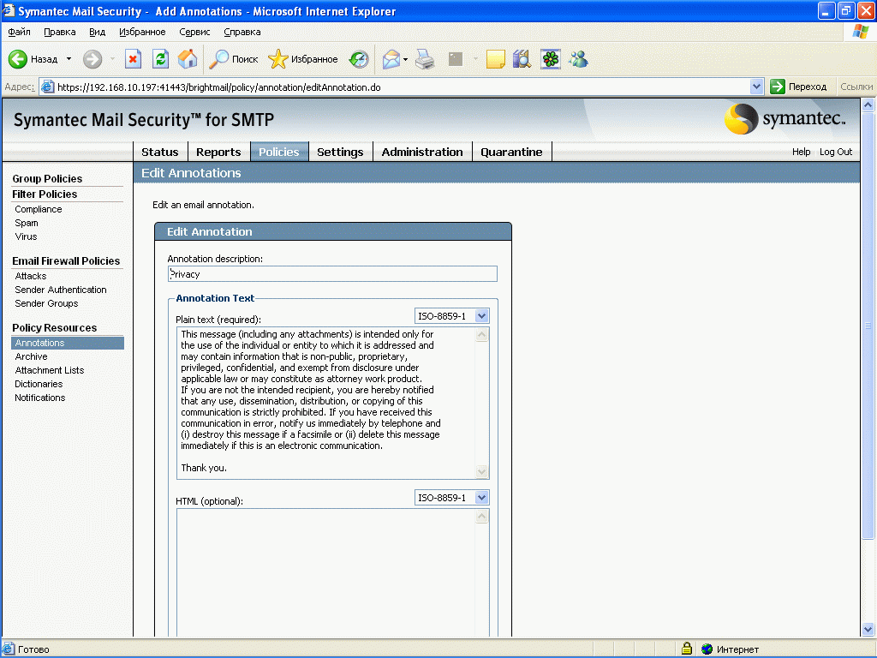Open Dictionaries link

39,384
